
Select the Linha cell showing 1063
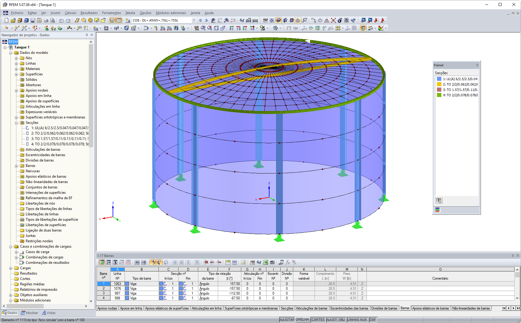[x=117, y=284]
